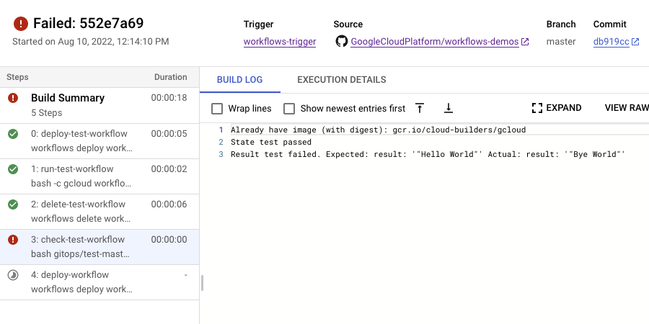Toggle Show newest entries first checkbox

[x=289, y=109]
